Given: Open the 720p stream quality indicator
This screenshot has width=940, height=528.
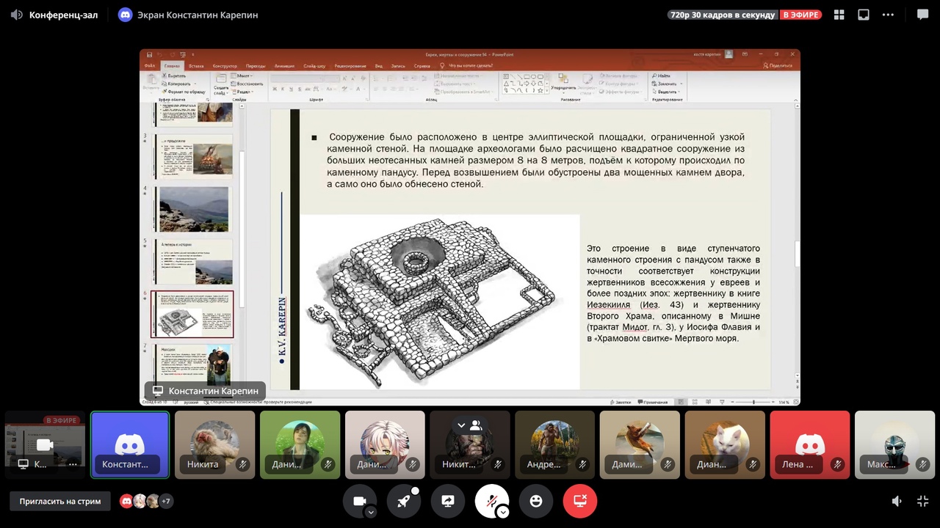Looking at the screenshot, I should [723, 15].
